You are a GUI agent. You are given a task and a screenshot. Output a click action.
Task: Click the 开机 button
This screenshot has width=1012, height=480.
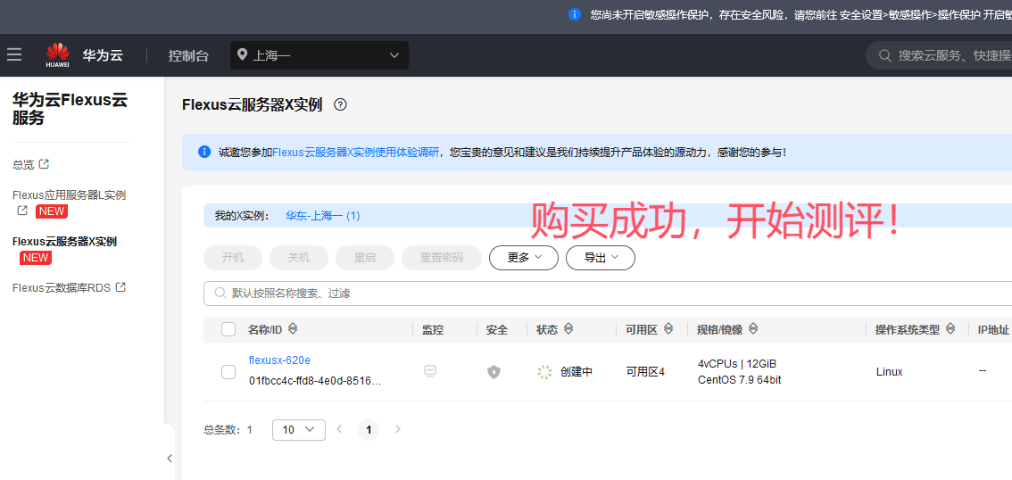click(x=233, y=258)
